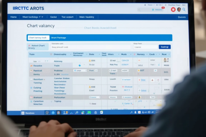Screen dimensions: 206x137
Task: Open the Muds column dropdown arrow
Action: 131,54
